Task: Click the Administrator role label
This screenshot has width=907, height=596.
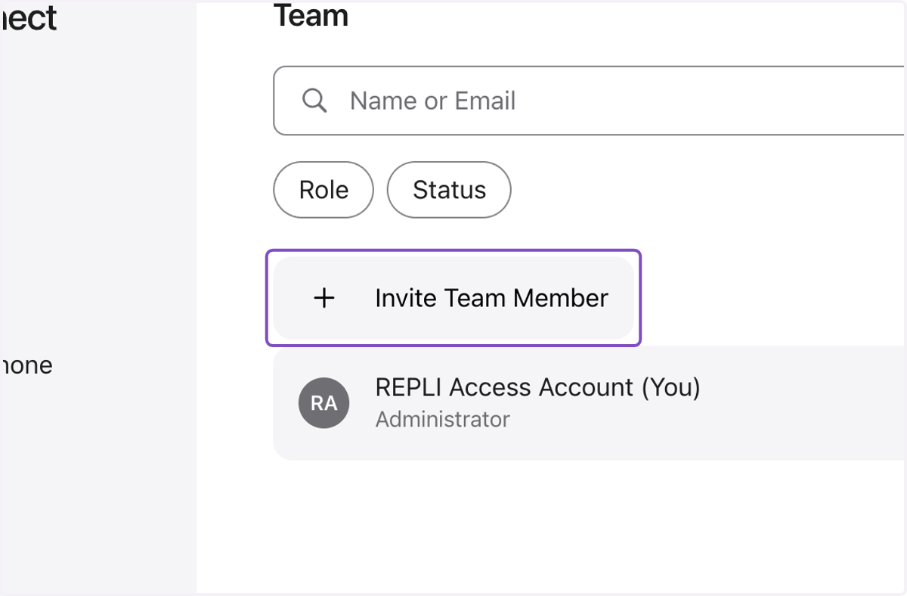Action: pyautogui.click(x=443, y=419)
